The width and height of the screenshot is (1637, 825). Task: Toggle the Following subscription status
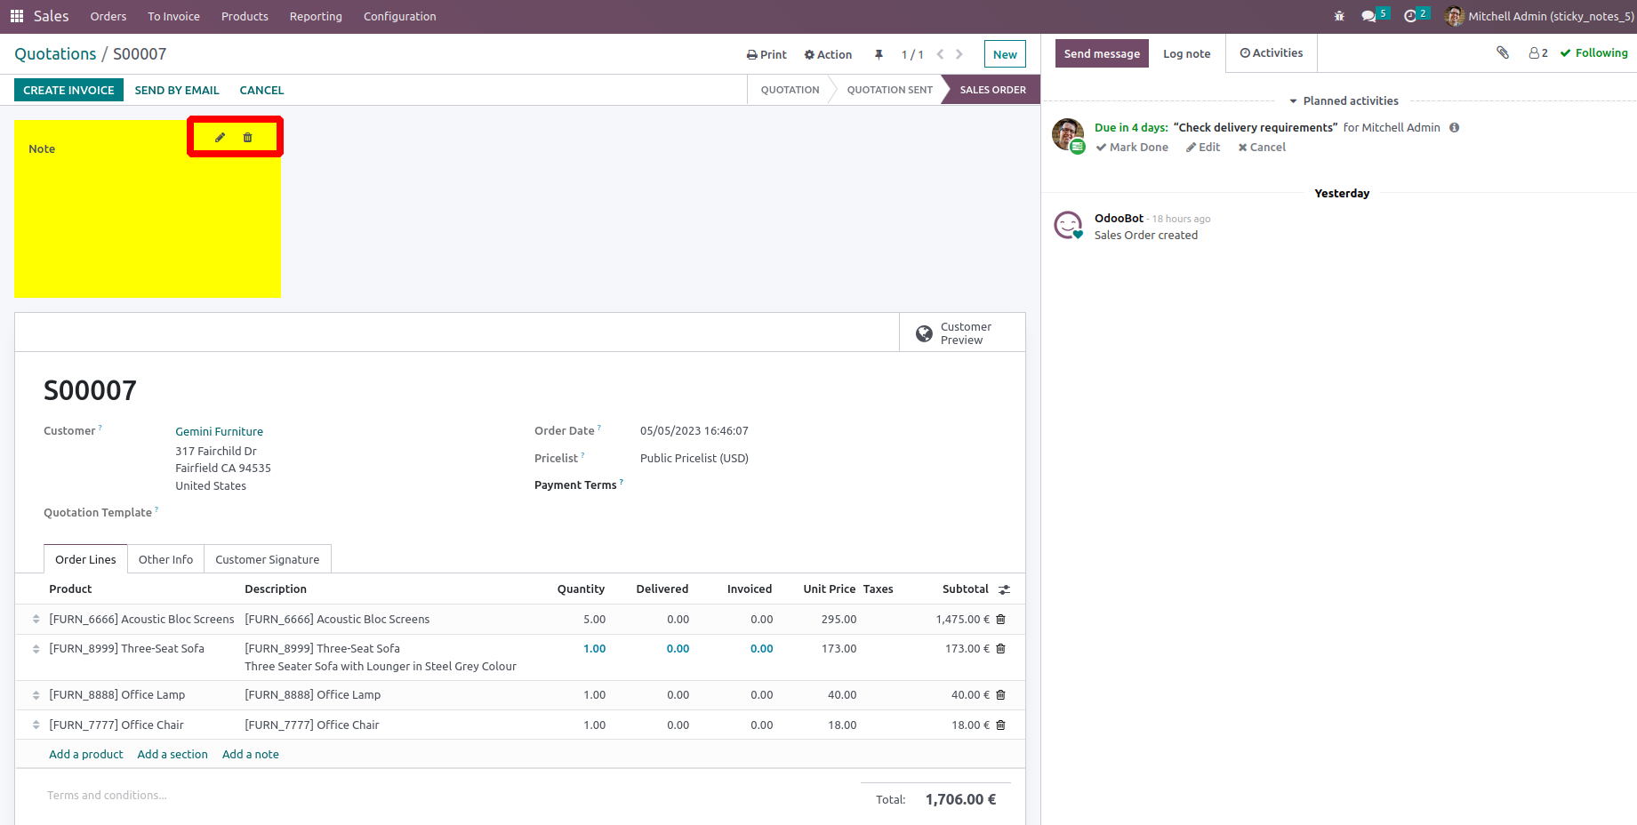pyautogui.click(x=1593, y=53)
